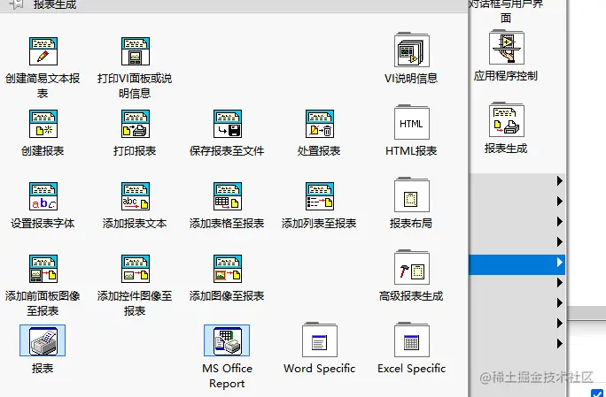Click the 添加列表至报表 label
The image size is (606, 397).
[319, 224]
